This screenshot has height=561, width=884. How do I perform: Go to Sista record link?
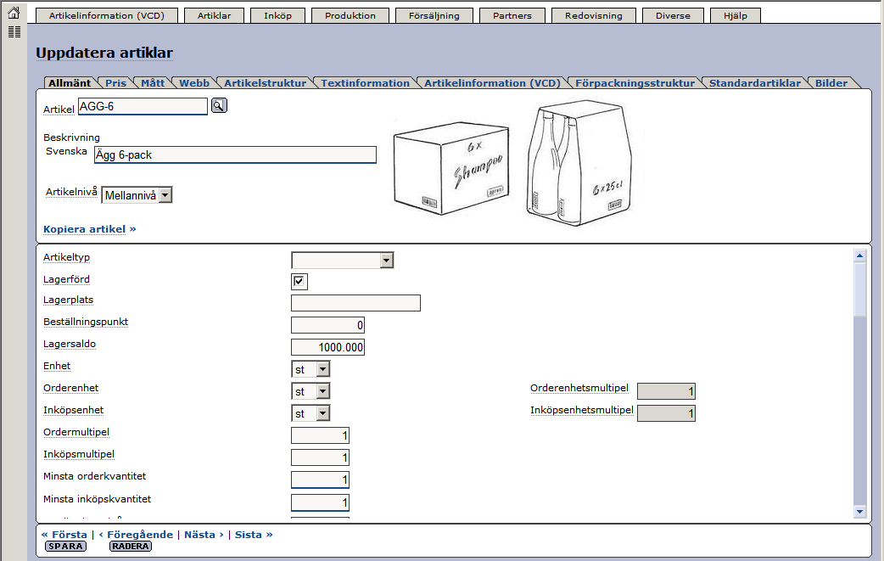pyautogui.click(x=254, y=535)
